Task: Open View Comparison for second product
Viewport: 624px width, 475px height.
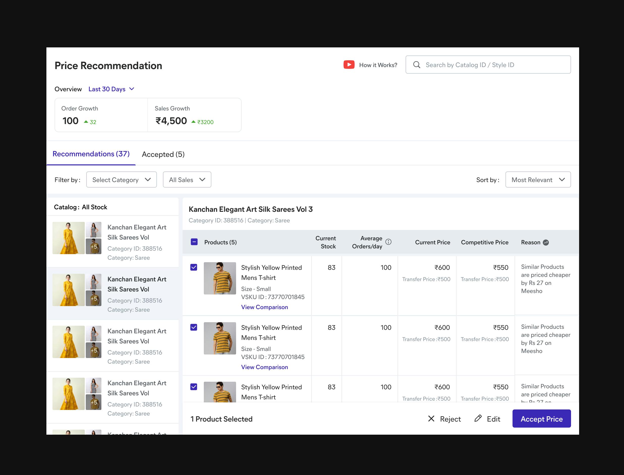Action: 265,367
